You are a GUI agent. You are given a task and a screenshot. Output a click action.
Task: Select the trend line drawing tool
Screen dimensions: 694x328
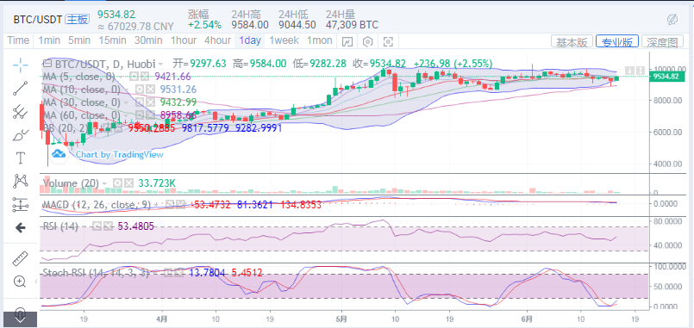(x=20, y=89)
